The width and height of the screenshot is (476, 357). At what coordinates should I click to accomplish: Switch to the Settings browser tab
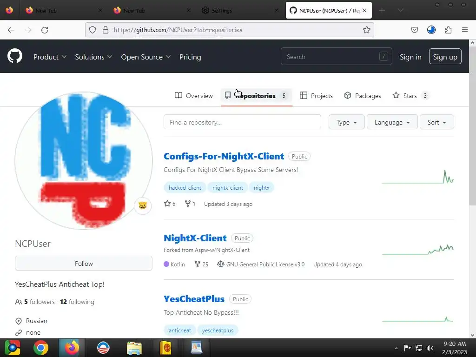[x=240, y=10]
